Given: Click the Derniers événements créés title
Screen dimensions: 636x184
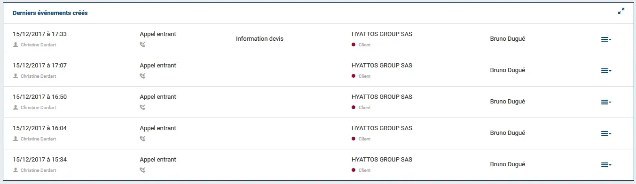Looking at the screenshot, I should click(x=50, y=13).
